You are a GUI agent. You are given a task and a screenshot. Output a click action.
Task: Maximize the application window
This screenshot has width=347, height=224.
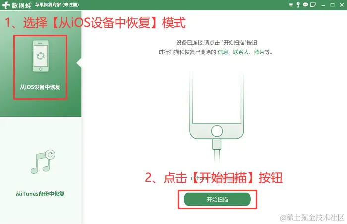tap(333, 5)
